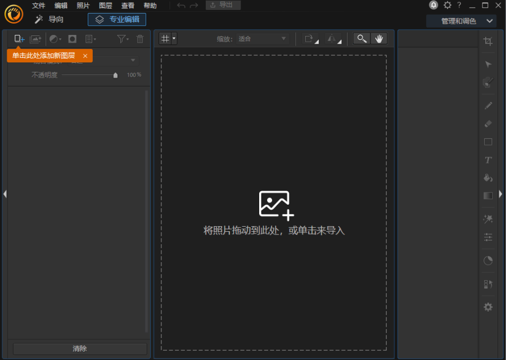The height and width of the screenshot is (360, 506).
Task: Open the grid options dropdown arrow
Action: (174, 39)
